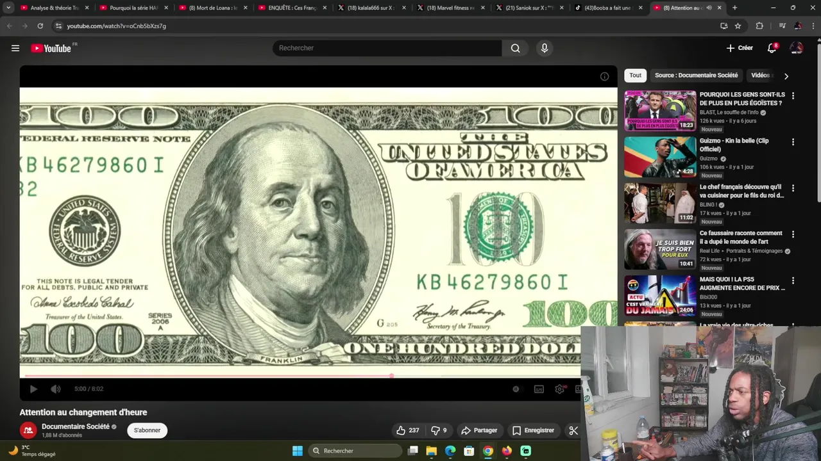Open options for faussaire video
The height and width of the screenshot is (461, 821).
[793, 234]
